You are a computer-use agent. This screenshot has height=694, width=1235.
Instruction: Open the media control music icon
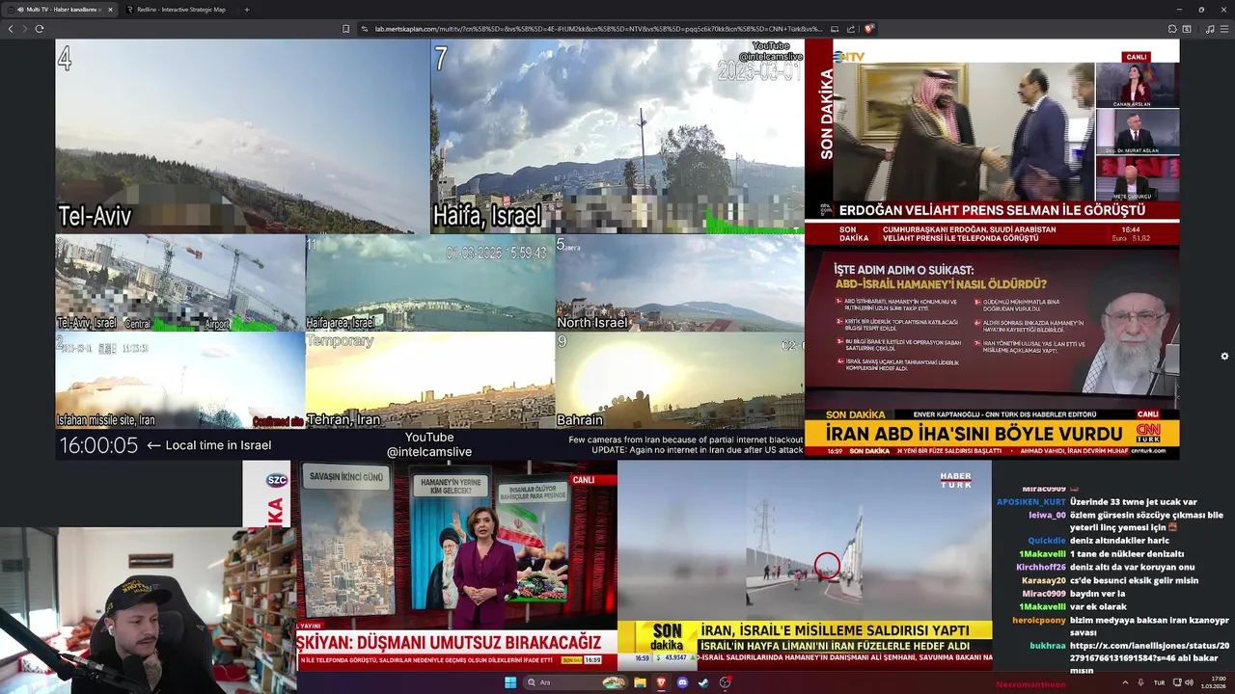click(x=1210, y=29)
